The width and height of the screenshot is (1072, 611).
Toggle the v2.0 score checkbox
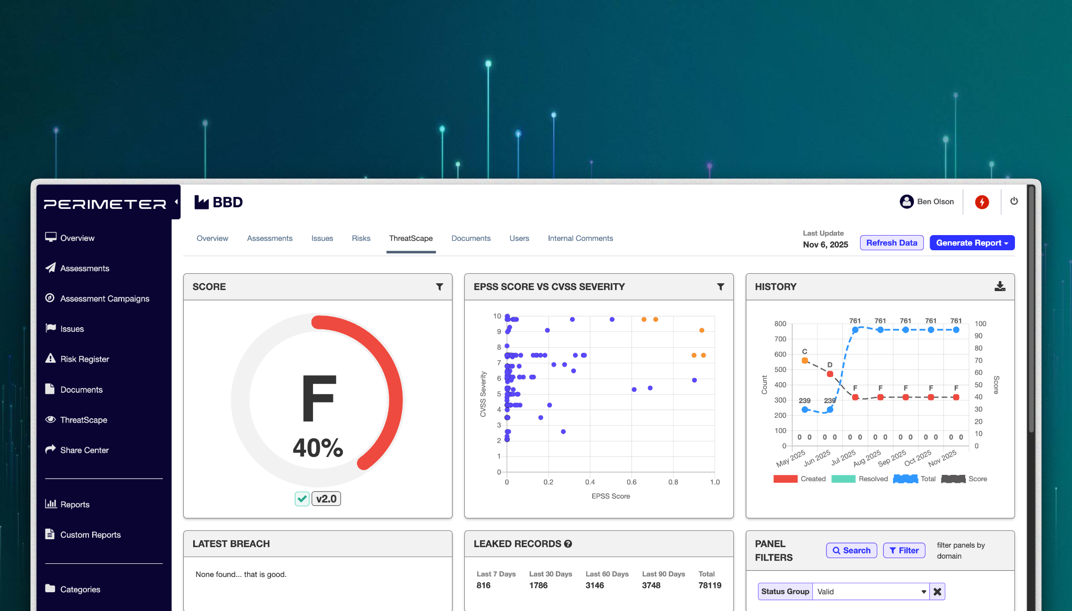pos(302,499)
